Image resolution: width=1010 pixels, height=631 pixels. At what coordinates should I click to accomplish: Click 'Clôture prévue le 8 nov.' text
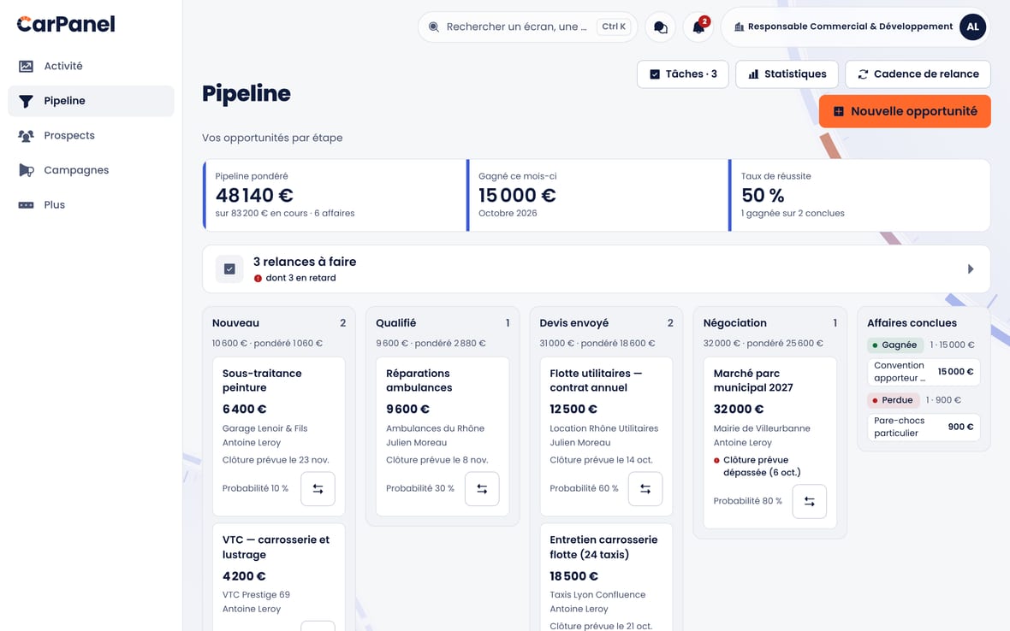point(437,460)
